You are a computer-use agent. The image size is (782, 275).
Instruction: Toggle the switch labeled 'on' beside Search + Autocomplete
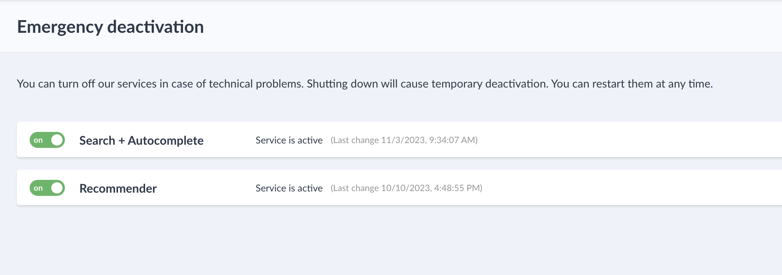tap(47, 140)
